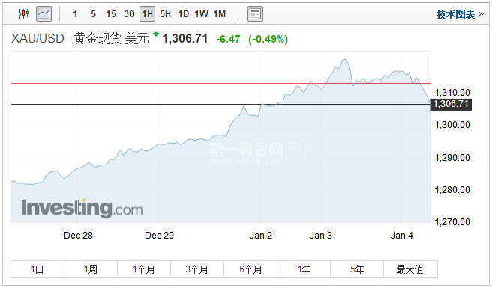Switch to candlestick chart type icon
This screenshot has width=492, height=288.
(x=23, y=13)
